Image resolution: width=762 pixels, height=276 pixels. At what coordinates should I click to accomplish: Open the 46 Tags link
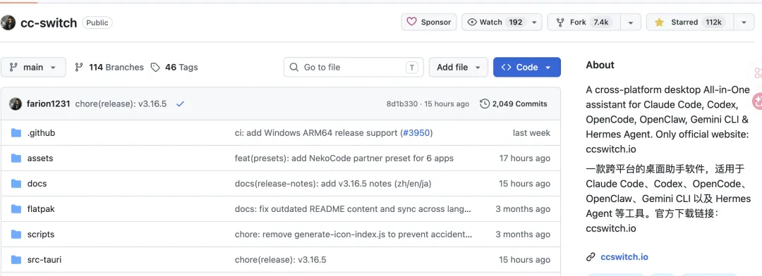pos(174,68)
